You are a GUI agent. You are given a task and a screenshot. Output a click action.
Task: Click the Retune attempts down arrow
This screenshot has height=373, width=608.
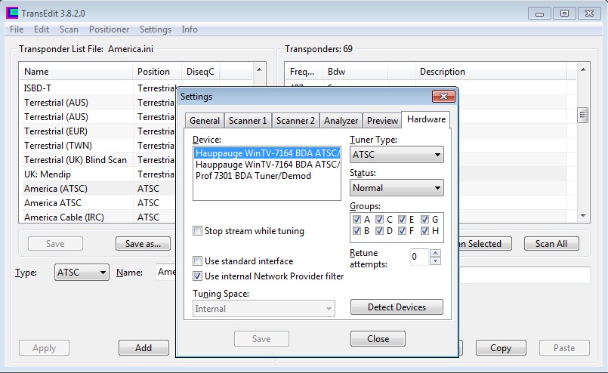point(435,261)
